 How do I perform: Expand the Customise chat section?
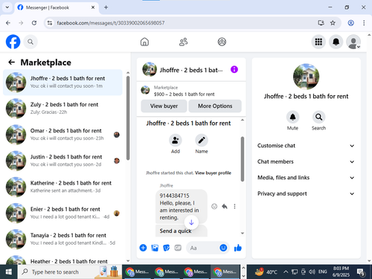[x=306, y=146]
